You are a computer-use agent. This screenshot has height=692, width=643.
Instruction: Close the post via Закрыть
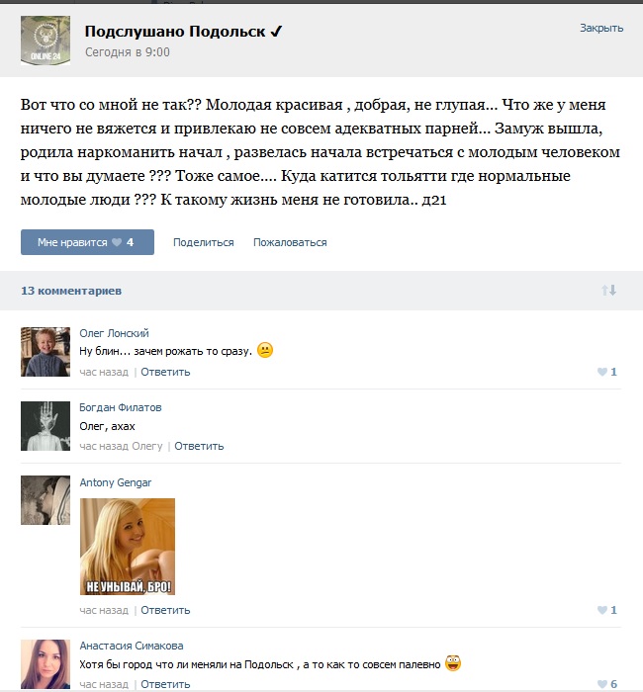point(601,28)
